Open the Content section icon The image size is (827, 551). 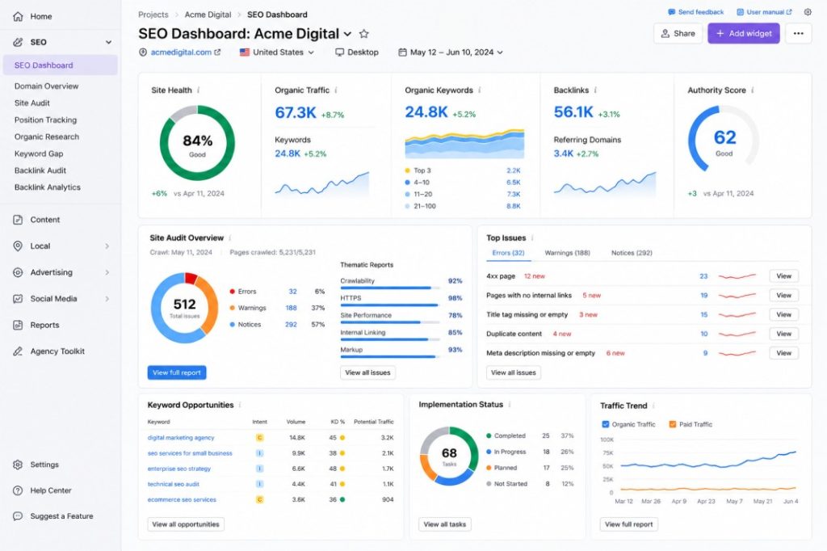click(x=18, y=220)
